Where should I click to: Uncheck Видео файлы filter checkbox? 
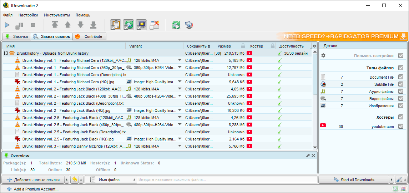pos(401,98)
